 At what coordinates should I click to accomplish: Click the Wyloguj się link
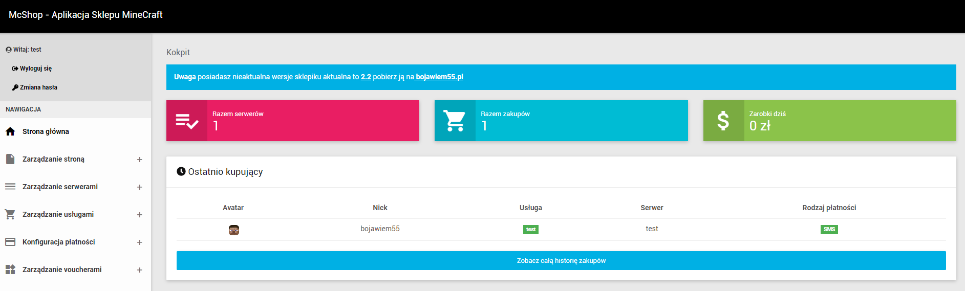(35, 69)
